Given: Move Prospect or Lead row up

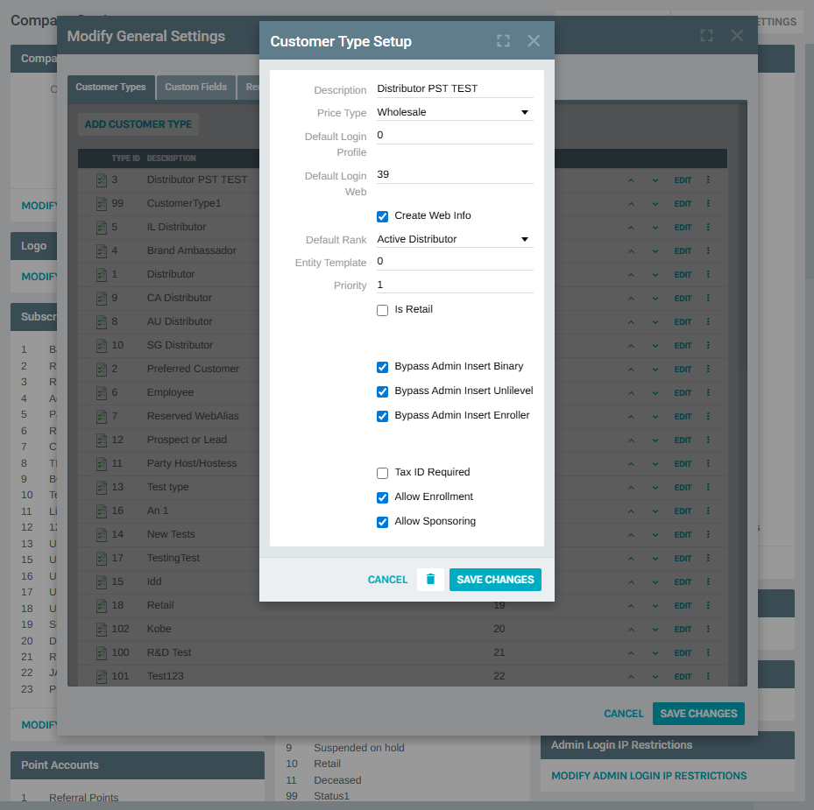Looking at the screenshot, I should click(631, 440).
